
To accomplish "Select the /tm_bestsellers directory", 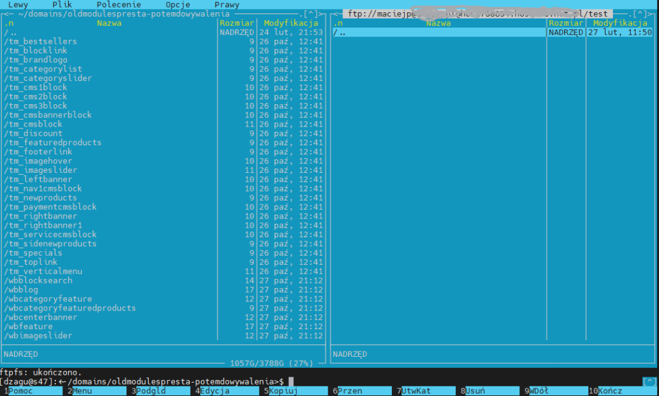I will [163, 42].
